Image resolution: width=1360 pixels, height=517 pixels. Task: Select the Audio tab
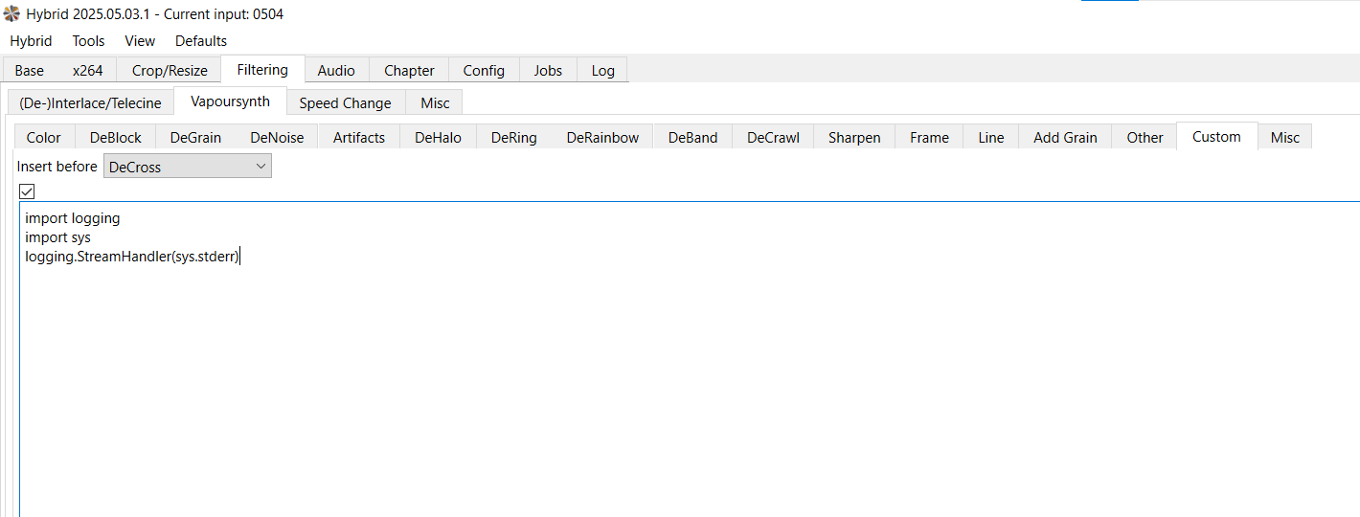pyautogui.click(x=336, y=70)
